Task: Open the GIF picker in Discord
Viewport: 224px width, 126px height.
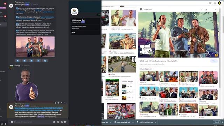Action: 58,122
